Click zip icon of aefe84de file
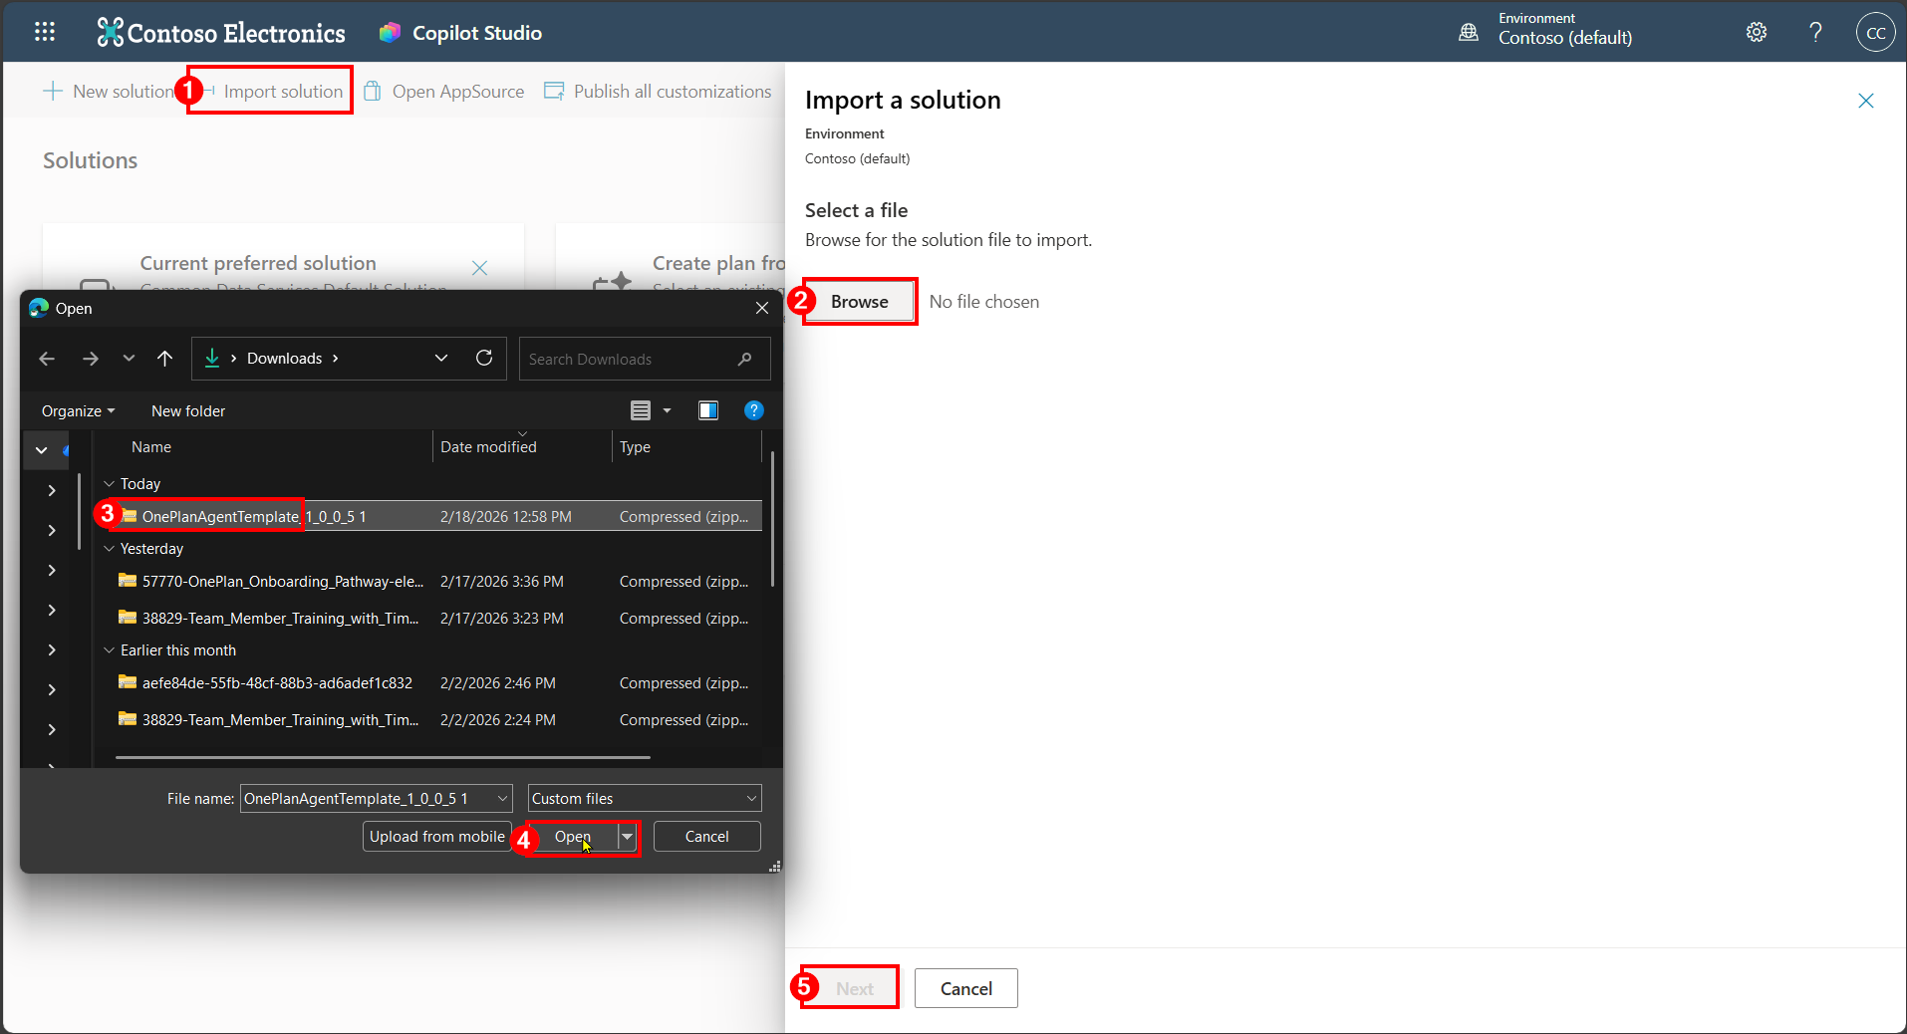 tap(128, 682)
